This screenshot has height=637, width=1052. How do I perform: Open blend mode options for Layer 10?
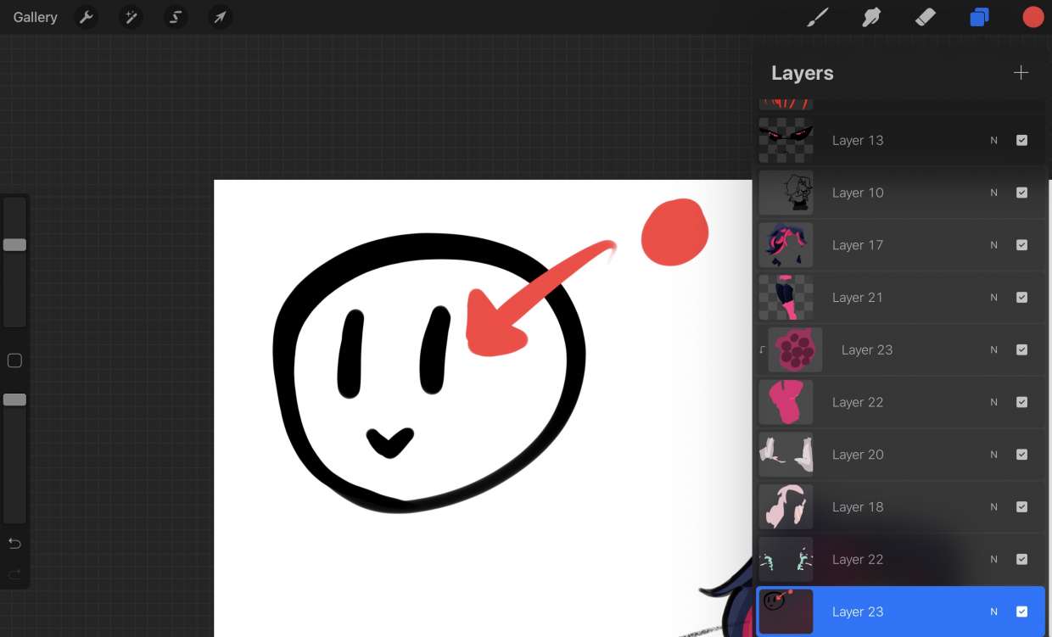[993, 193]
